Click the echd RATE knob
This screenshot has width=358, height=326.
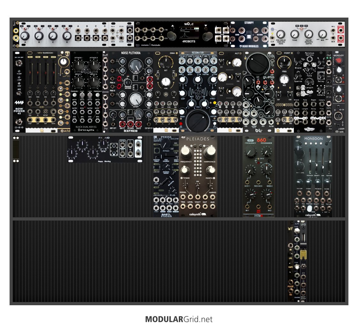[x=64, y=62]
